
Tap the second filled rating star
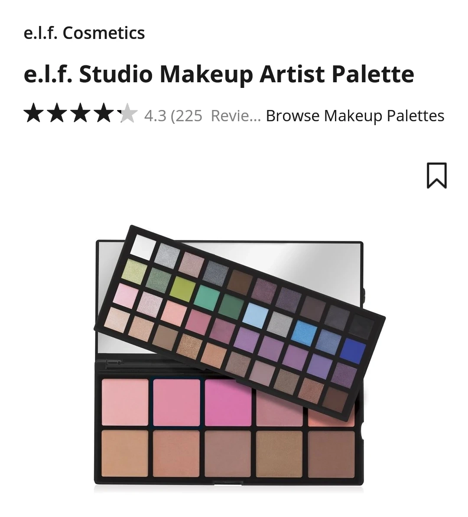[x=57, y=113]
